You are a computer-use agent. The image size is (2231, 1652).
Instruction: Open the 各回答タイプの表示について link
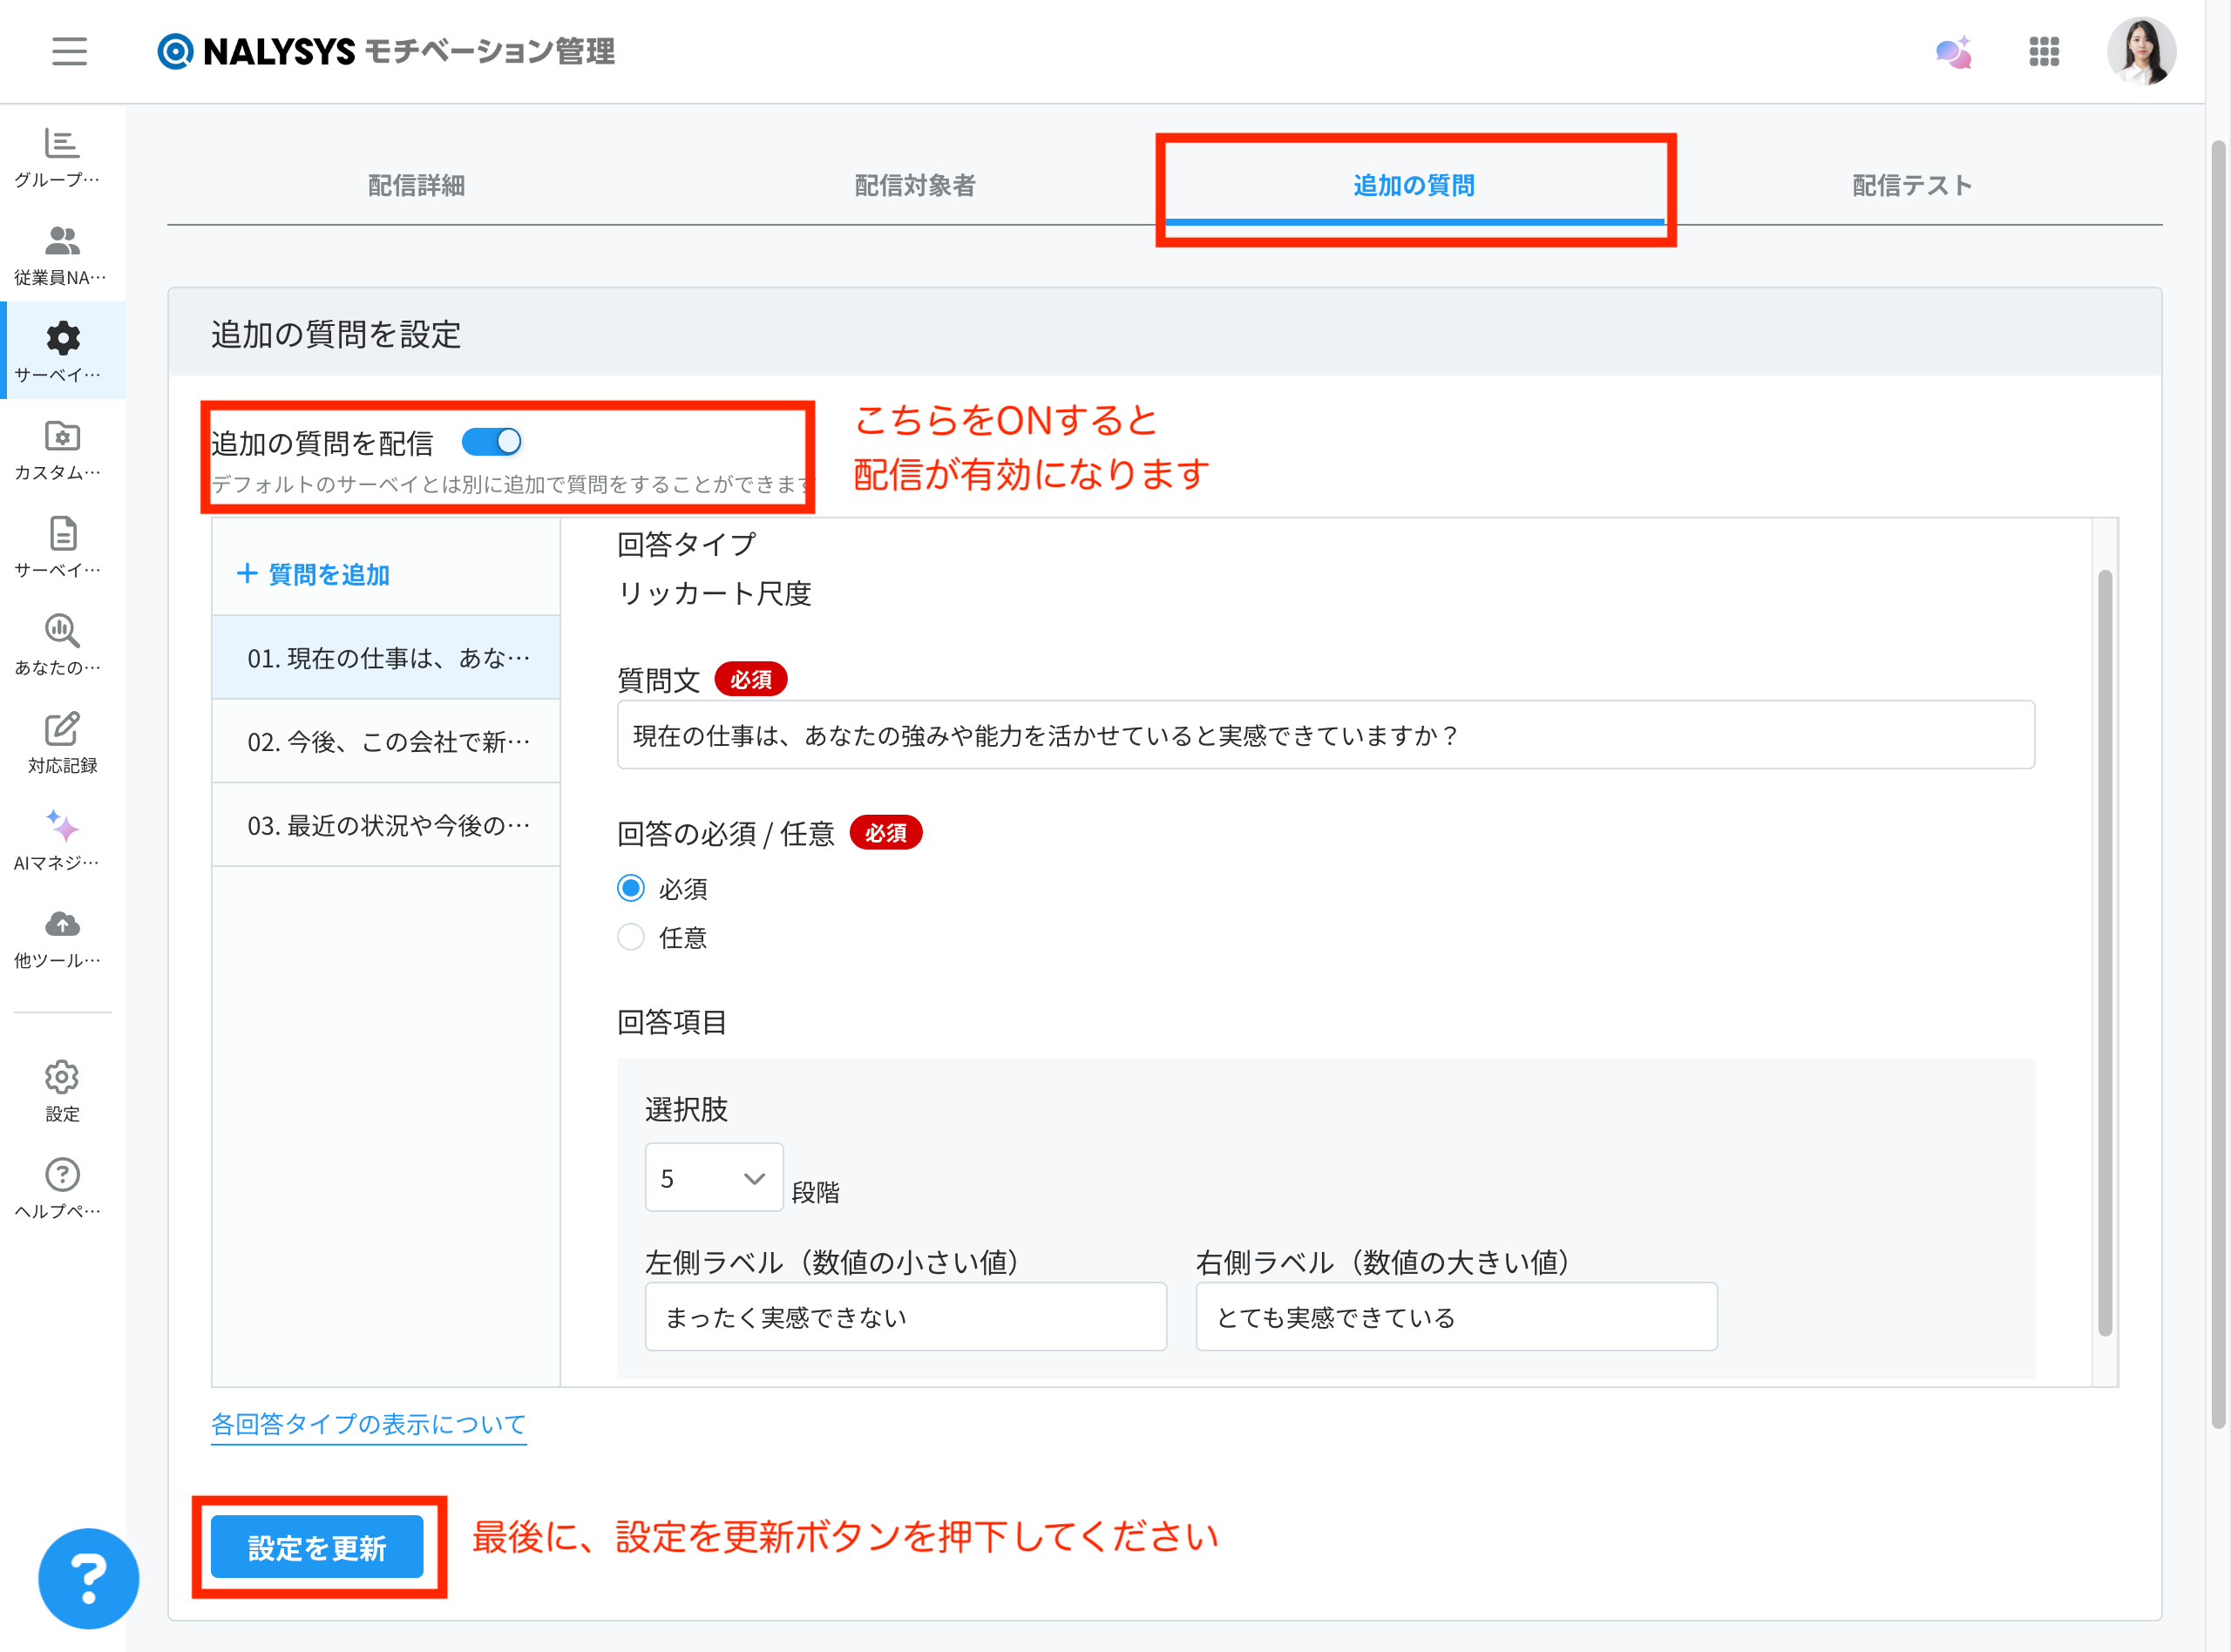coord(368,1423)
